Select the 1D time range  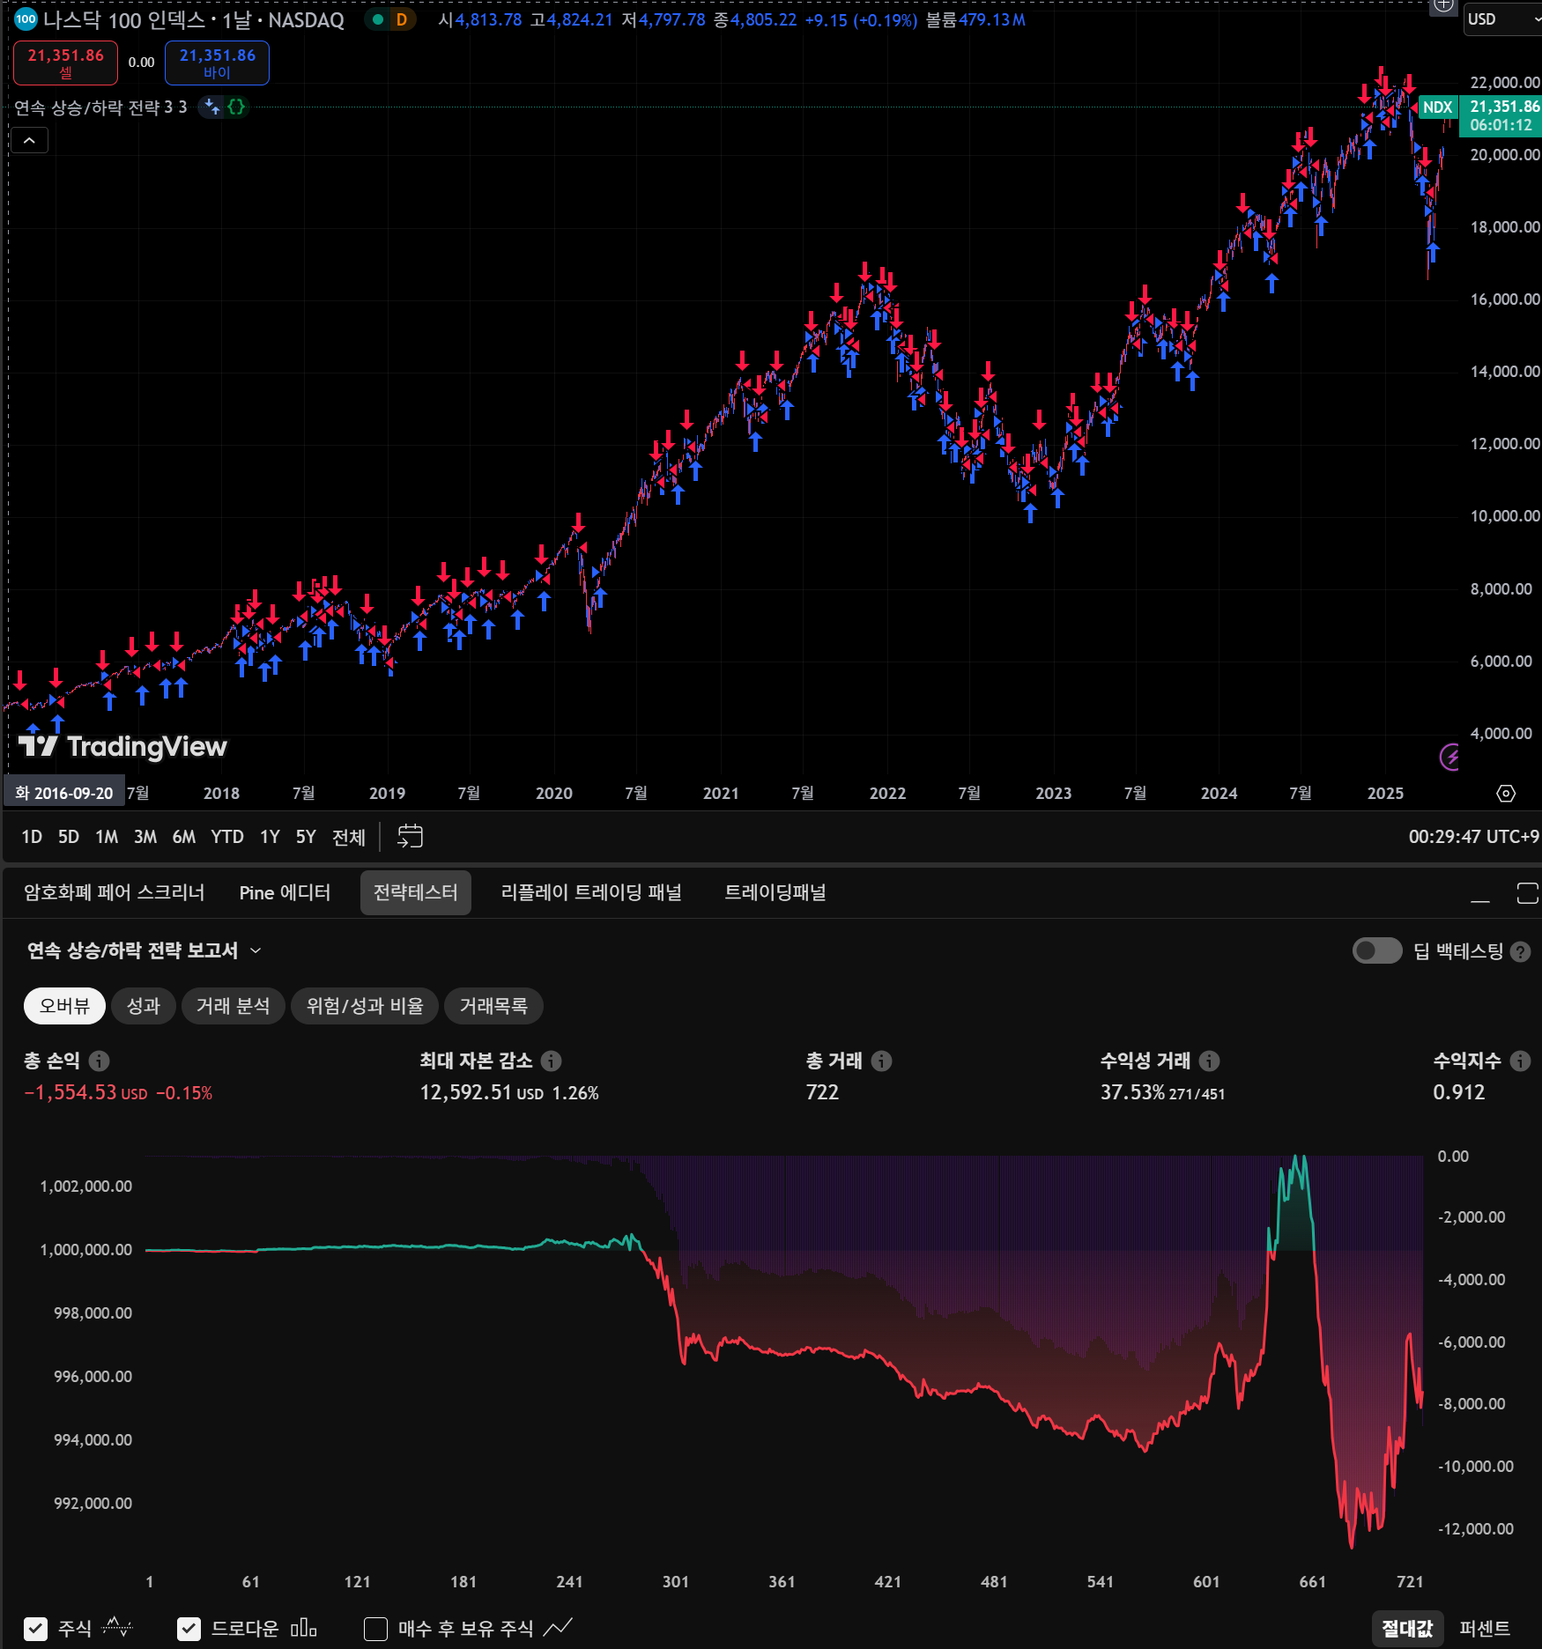pos(32,837)
